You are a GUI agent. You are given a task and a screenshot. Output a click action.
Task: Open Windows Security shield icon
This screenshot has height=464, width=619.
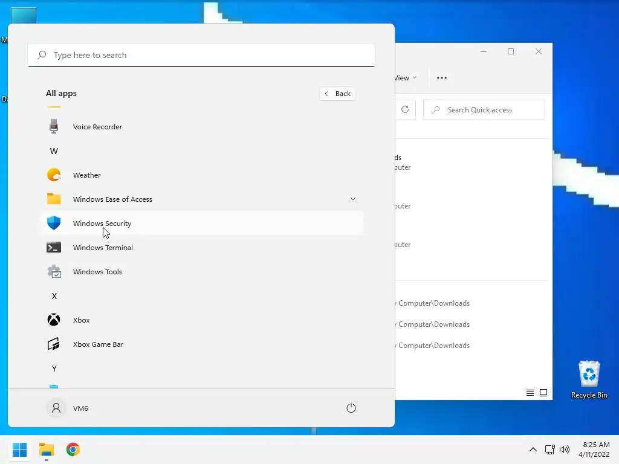coord(54,223)
